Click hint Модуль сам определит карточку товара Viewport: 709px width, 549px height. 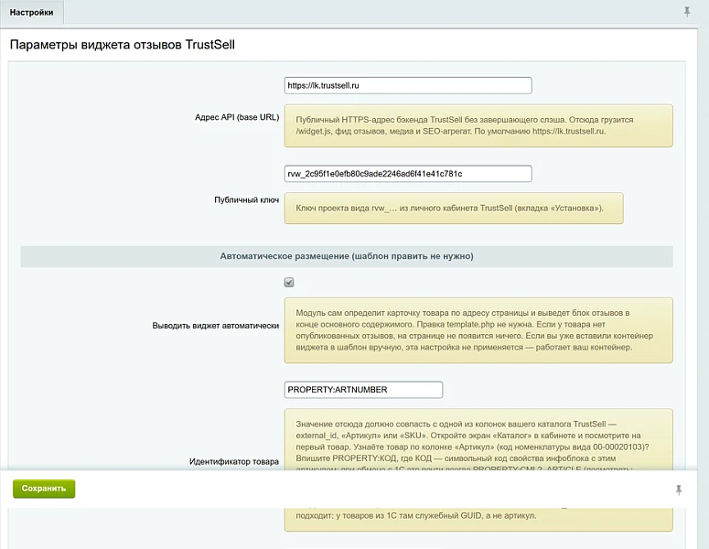pyautogui.click(x=478, y=330)
